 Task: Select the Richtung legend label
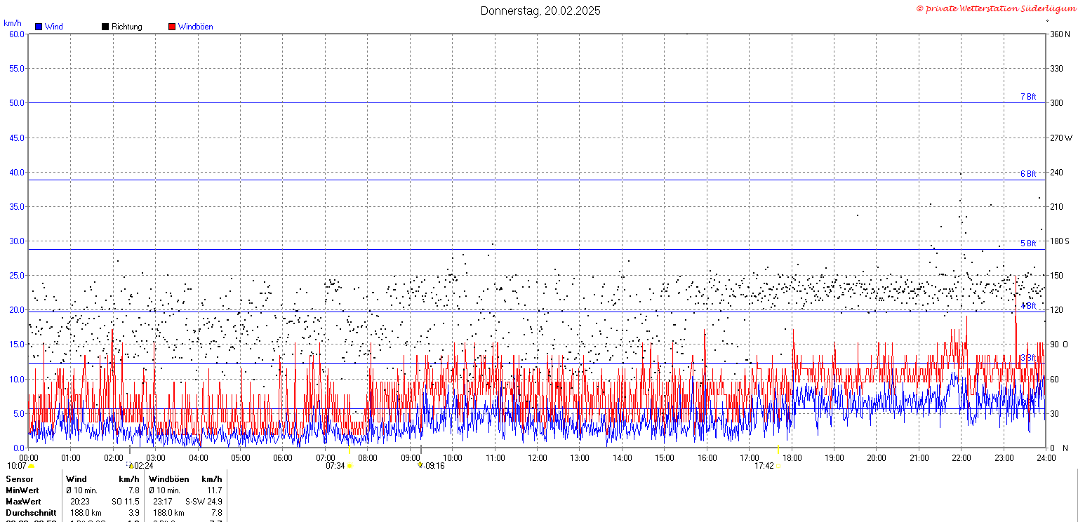pos(126,27)
